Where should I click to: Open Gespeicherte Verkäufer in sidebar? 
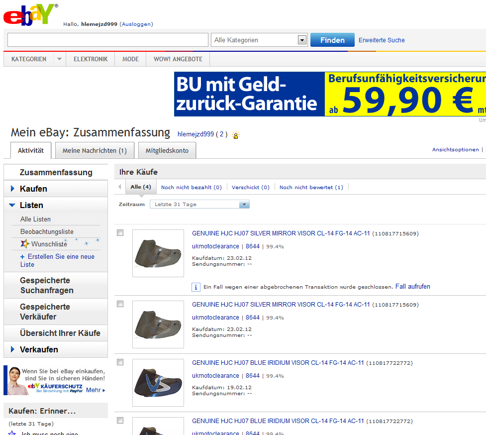pos(45,312)
